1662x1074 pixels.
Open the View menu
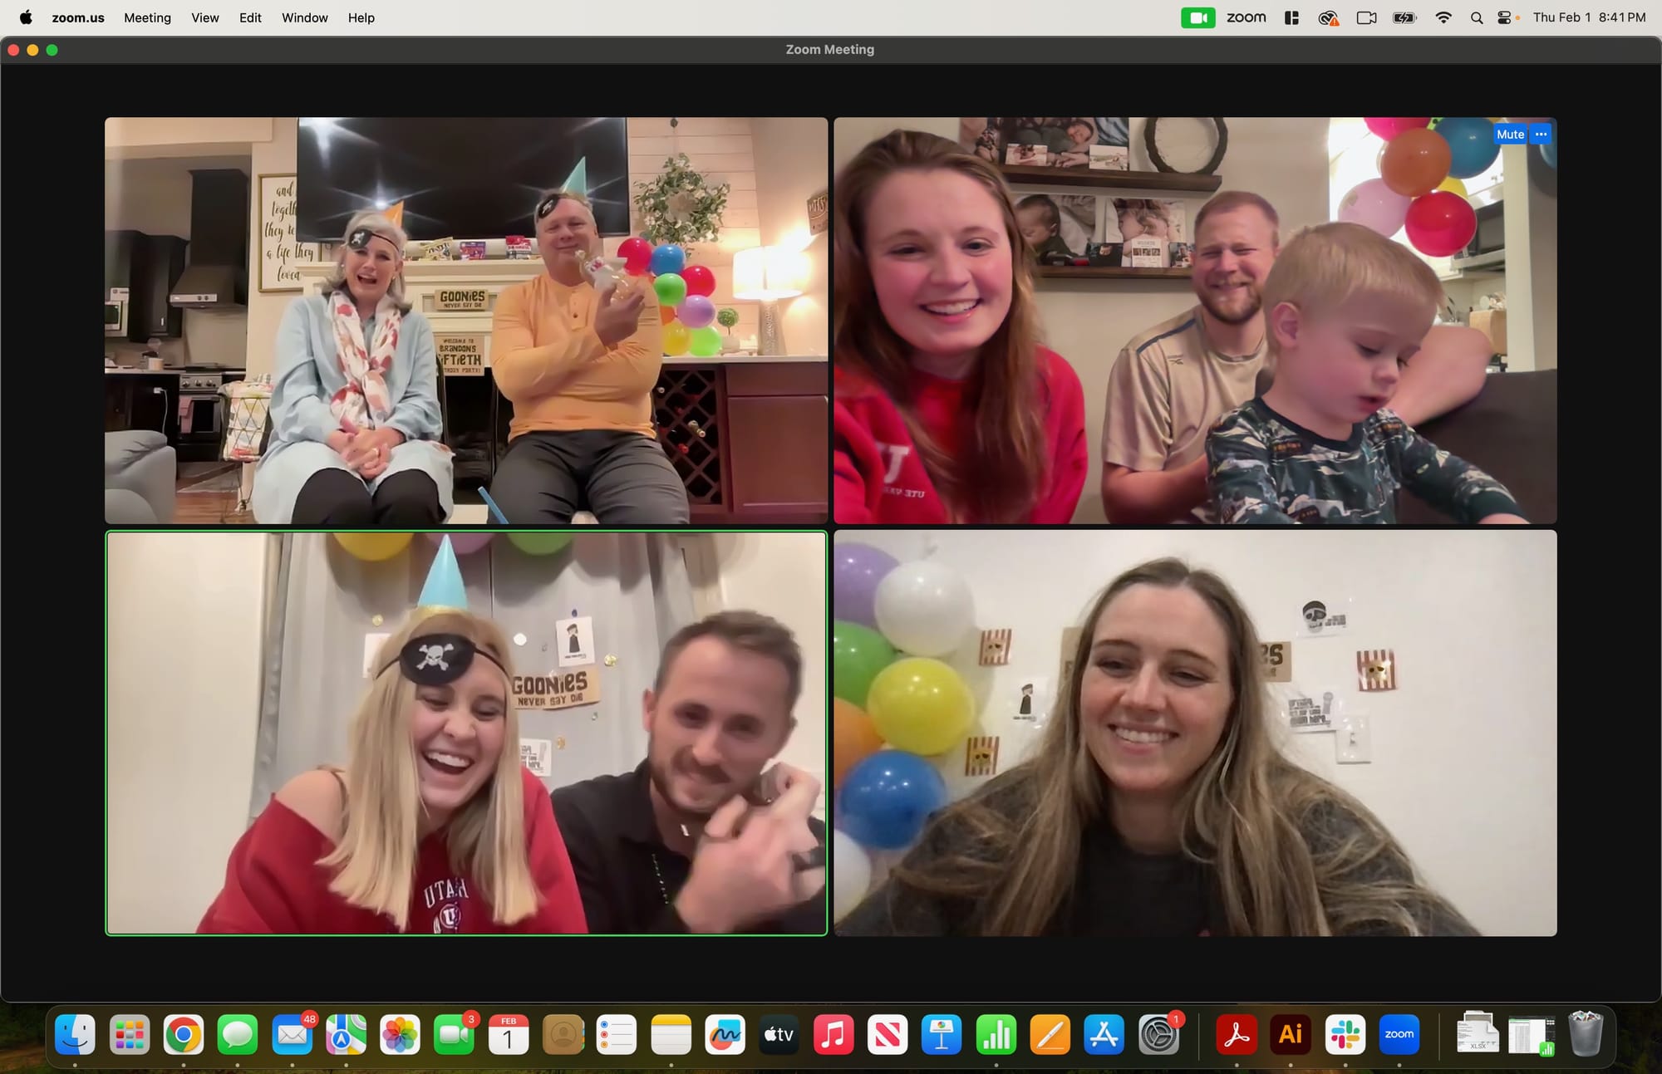pos(204,17)
